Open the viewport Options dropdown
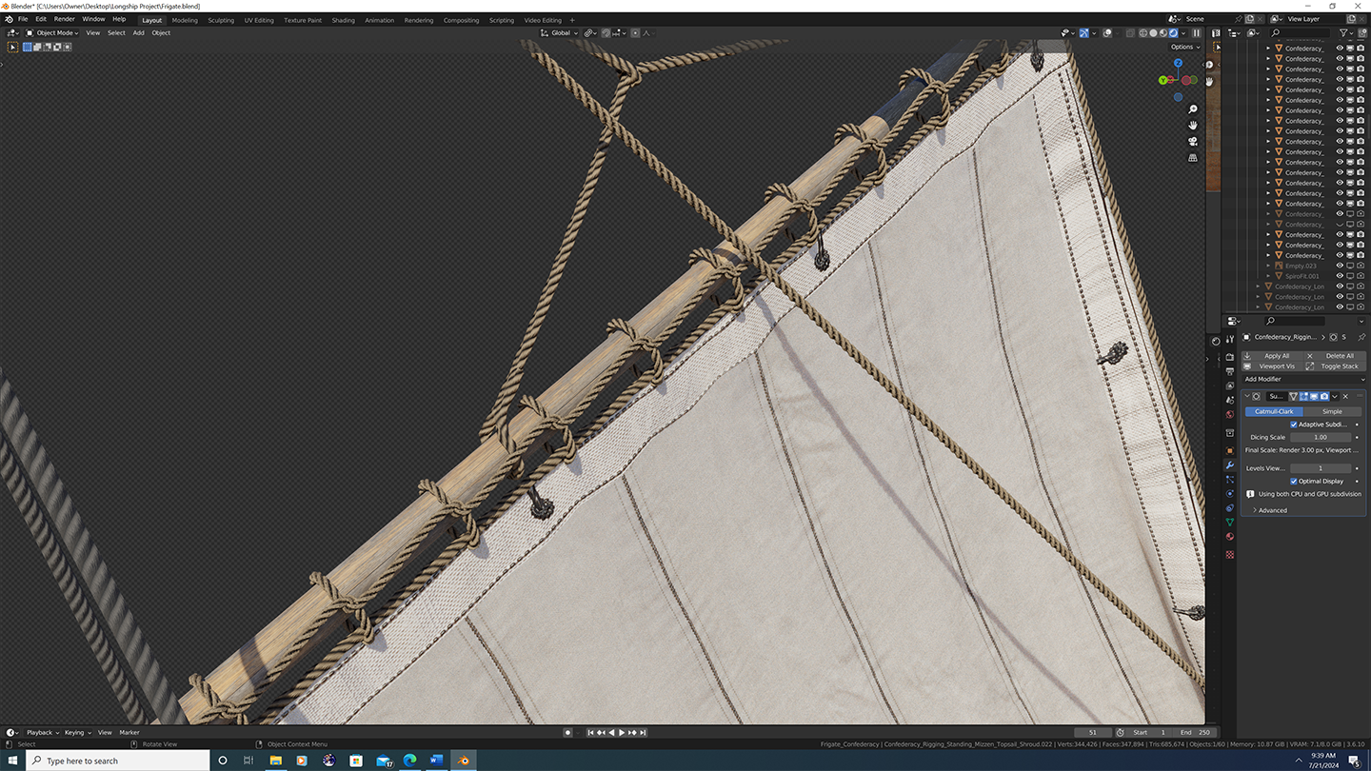 tap(1185, 47)
